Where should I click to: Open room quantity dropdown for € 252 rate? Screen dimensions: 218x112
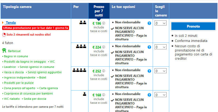(161, 71)
